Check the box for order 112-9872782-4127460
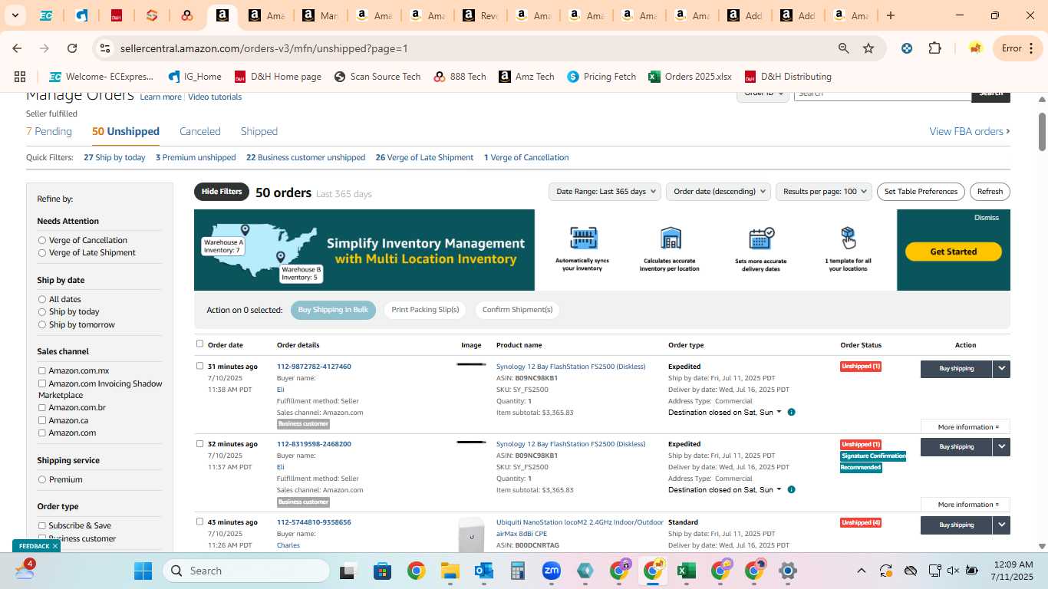This screenshot has height=589, width=1048. 200,366
